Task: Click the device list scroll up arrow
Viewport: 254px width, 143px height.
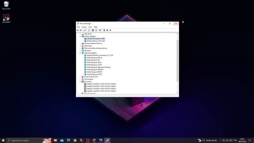Action: pos(177,34)
